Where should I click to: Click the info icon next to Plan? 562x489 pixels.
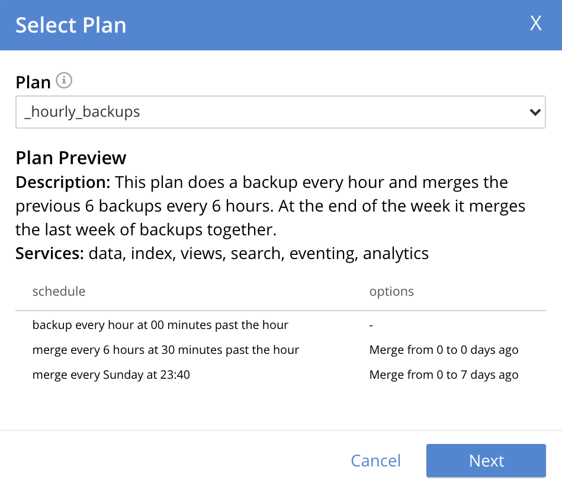pyautogui.click(x=65, y=81)
